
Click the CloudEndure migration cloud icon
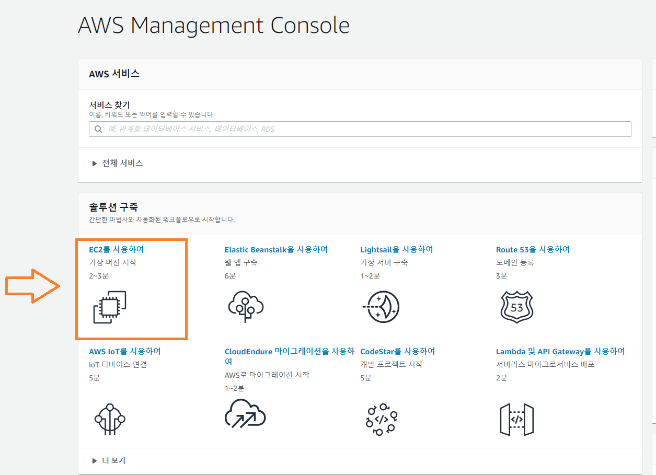(x=245, y=414)
